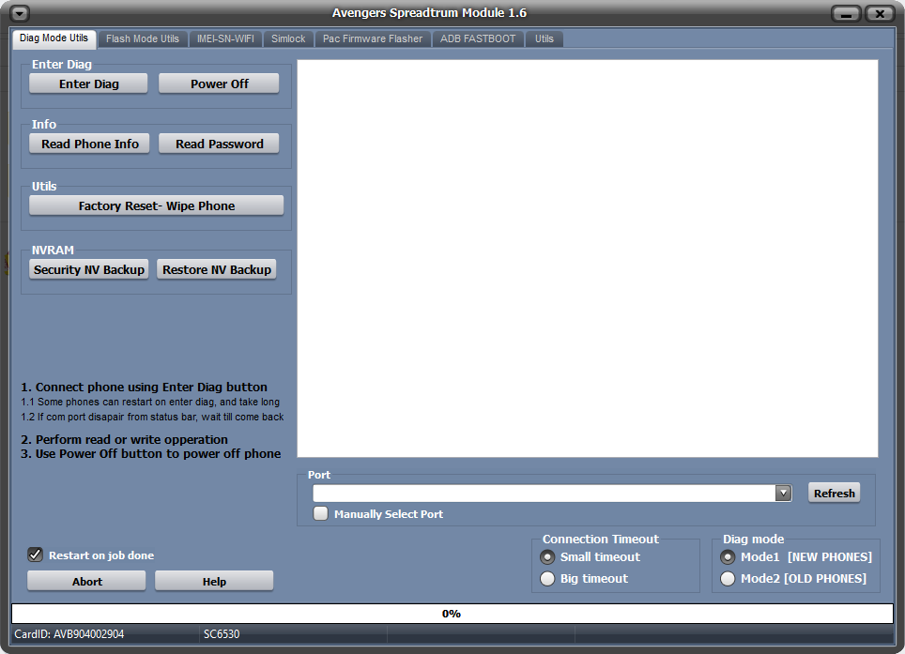Click the 'If com port disapair from status bar' note
Image resolution: width=905 pixels, height=654 pixels.
coord(152,417)
